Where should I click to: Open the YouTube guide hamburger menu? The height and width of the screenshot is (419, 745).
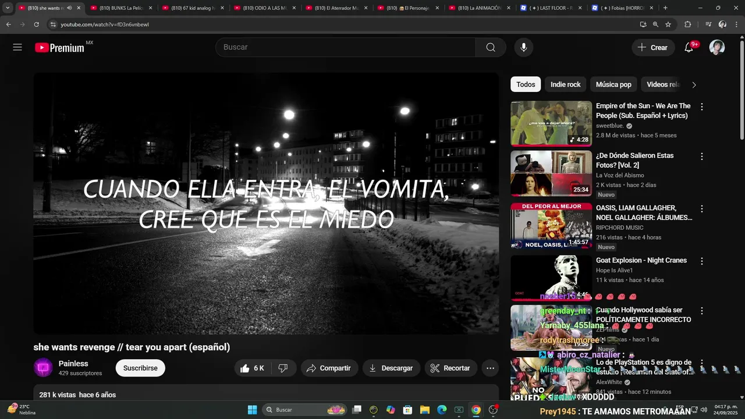tap(17, 47)
